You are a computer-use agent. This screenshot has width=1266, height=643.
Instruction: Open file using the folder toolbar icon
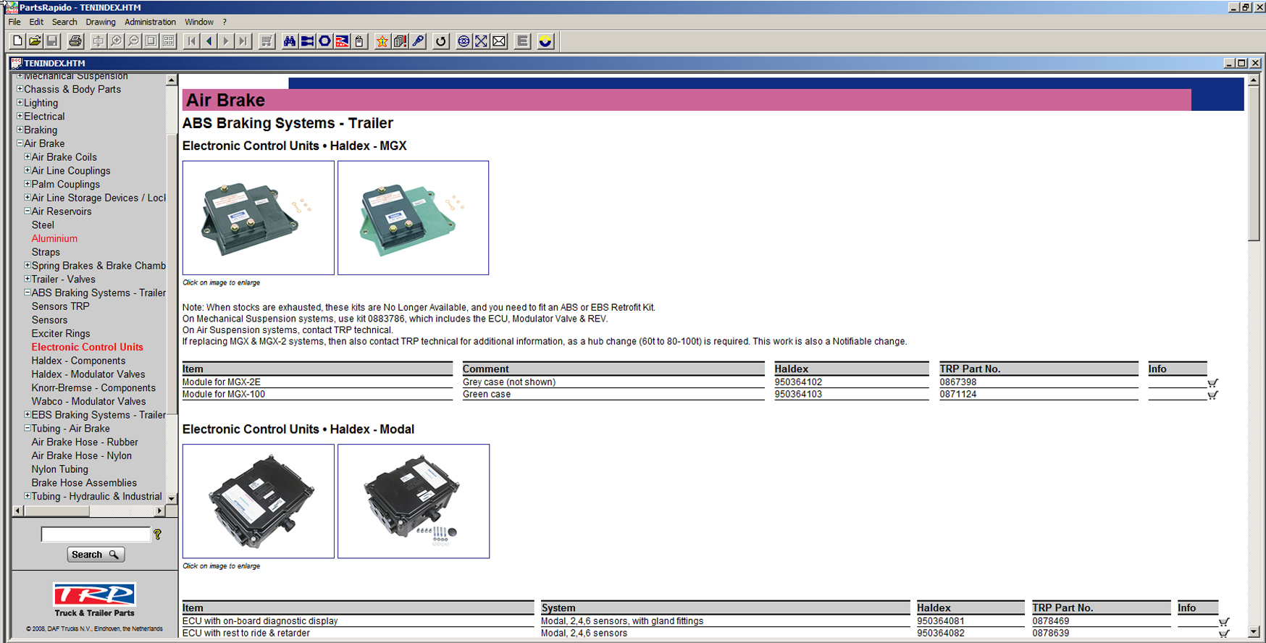[x=35, y=41]
